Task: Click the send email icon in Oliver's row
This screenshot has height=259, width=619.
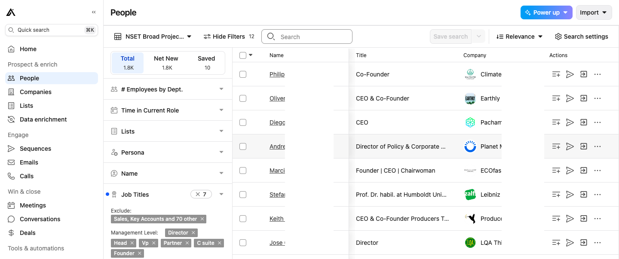Action: point(570,98)
